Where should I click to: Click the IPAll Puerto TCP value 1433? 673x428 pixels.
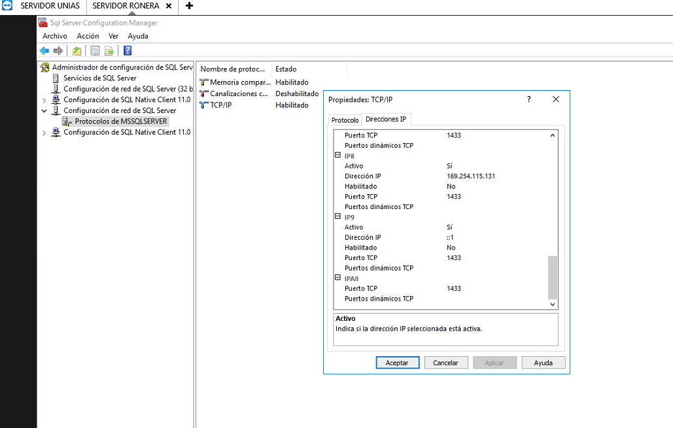point(454,289)
